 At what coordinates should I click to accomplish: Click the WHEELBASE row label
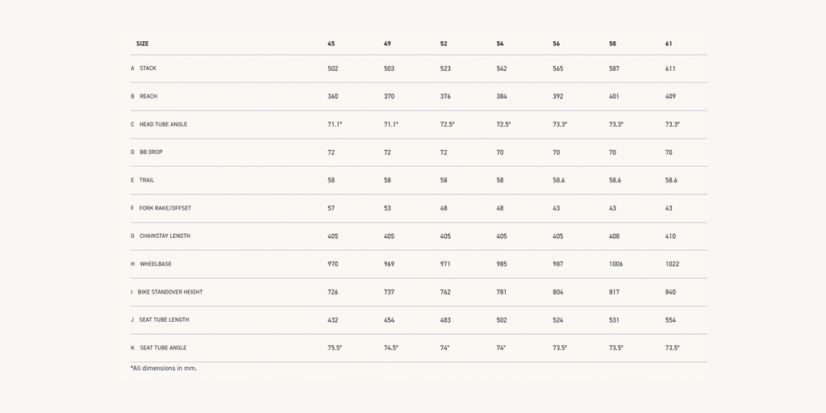(156, 264)
